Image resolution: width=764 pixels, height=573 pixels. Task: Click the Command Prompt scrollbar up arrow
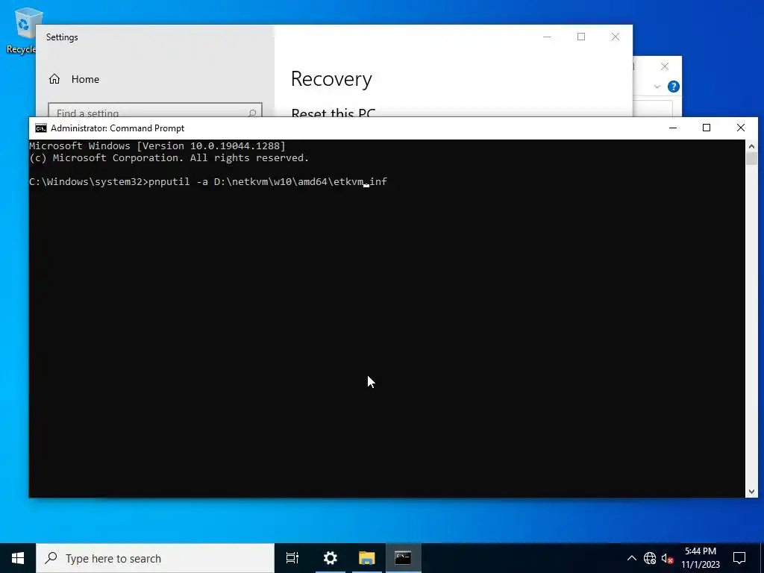point(751,146)
